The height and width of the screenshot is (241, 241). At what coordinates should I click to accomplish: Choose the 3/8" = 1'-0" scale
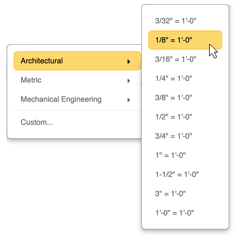174,98
